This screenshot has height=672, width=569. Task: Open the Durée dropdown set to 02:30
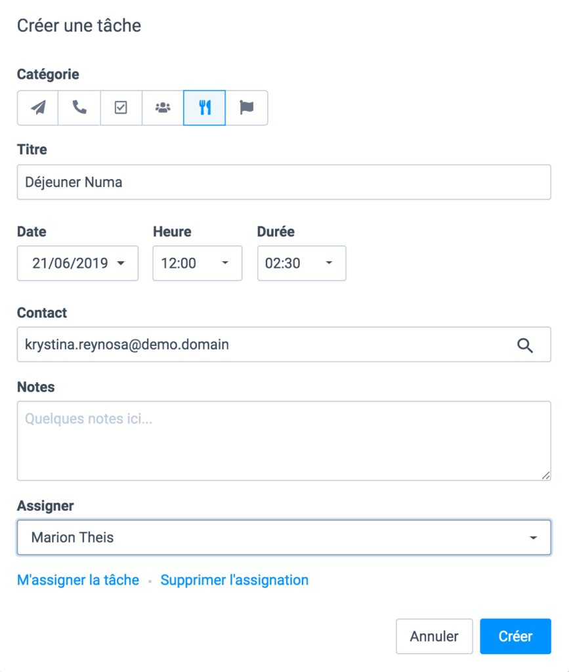click(x=302, y=263)
